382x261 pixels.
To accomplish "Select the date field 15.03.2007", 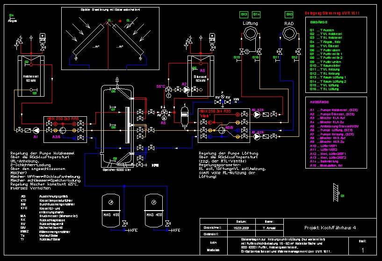I will 241,227.
